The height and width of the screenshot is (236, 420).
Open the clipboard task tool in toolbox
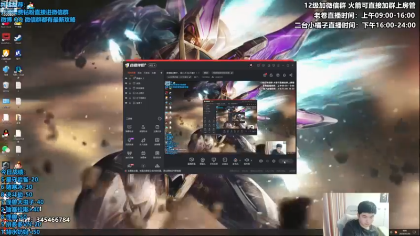coord(157,128)
